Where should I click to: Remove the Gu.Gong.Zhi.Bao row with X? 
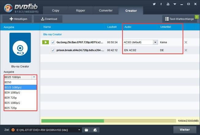[186, 42]
